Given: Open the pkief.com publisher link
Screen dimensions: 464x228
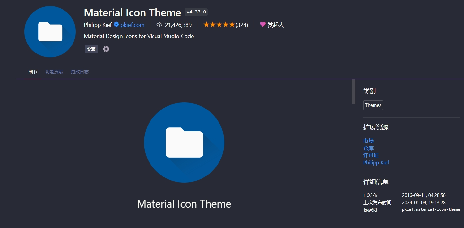Looking at the screenshot, I should coord(132,25).
